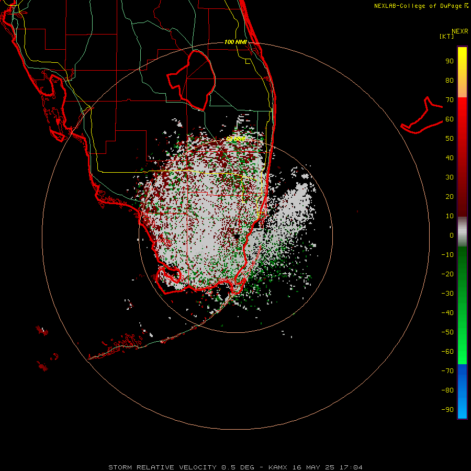This screenshot has width=471, height=471.
Task: Click the 30 value on the velocity scale
Action: click(x=450, y=177)
